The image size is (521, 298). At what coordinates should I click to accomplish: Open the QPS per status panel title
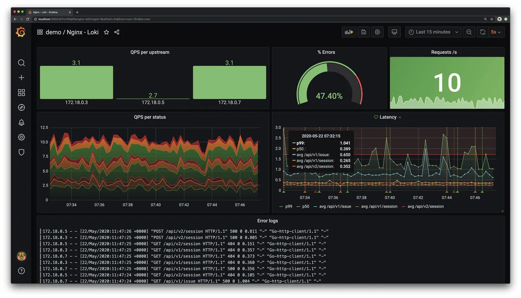pos(150,117)
